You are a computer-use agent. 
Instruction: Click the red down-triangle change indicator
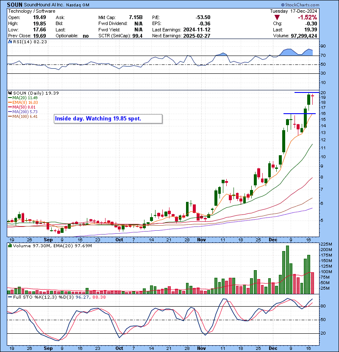[277, 17]
